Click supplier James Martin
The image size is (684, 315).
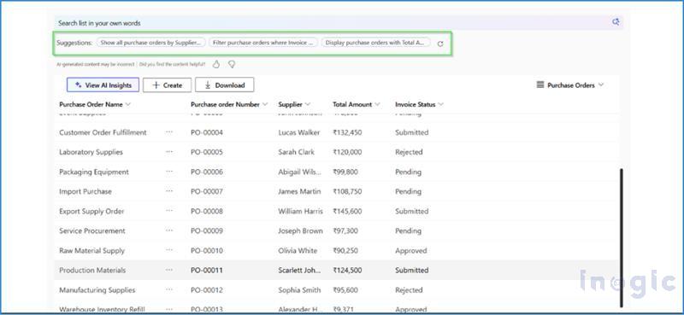(x=299, y=191)
